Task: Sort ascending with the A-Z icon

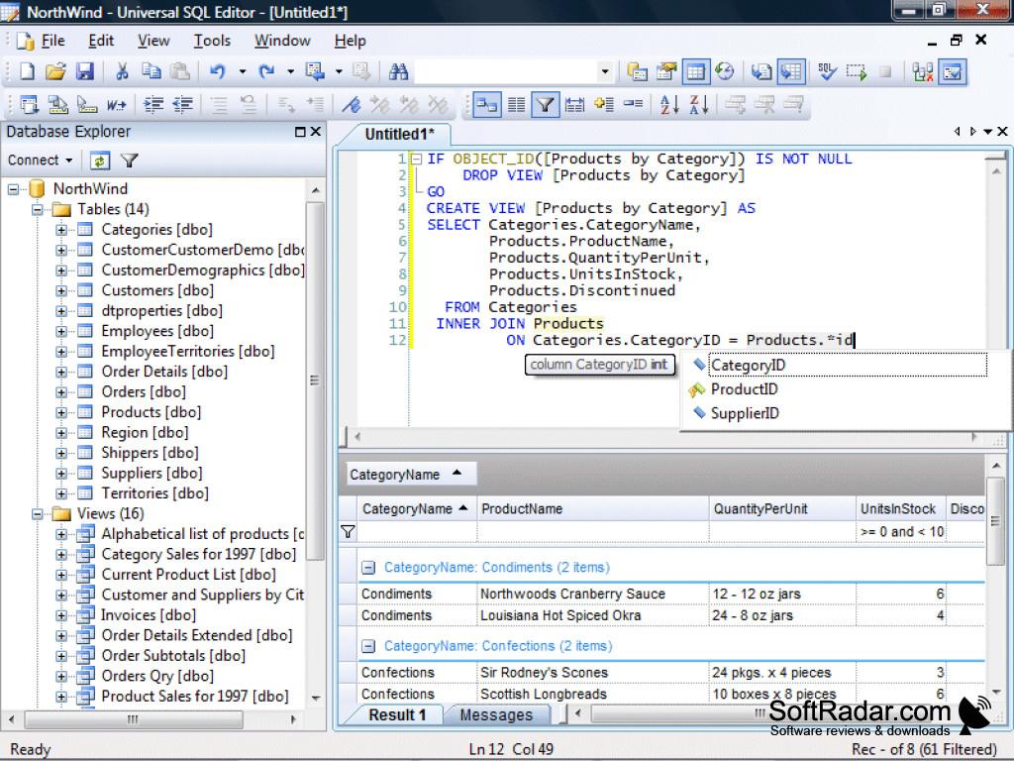Action: (x=668, y=105)
